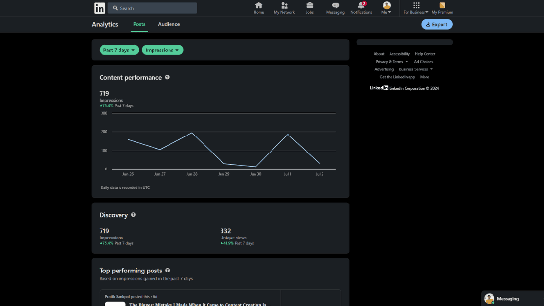Open Messaging from the top navigation
Viewport: 544px width, 306px height.
pos(335,6)
